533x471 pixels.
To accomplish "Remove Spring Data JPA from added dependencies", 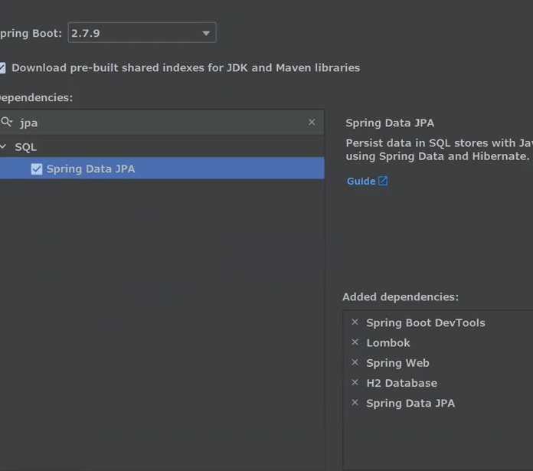I will point(355,402).
